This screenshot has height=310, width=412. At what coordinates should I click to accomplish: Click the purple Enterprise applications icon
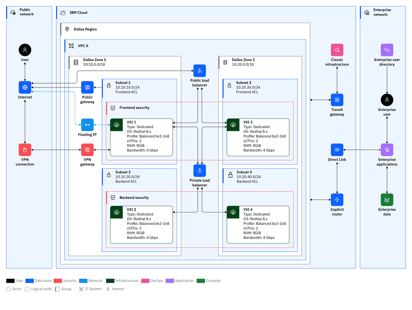(x=387, y=150)
